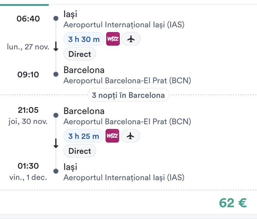The height and width of the screenshot is (219, 257).
Task: Click the airplane icon on outbound flight
Action: click(x=131, y=39)
